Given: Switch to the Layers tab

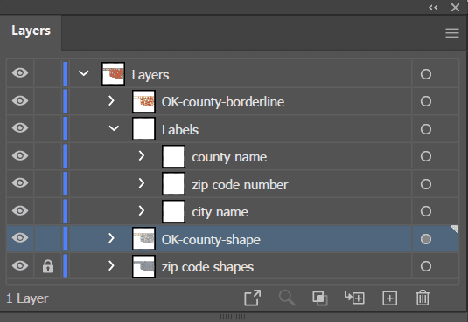Looking at the screenshot, I should [x=31, y=31].
